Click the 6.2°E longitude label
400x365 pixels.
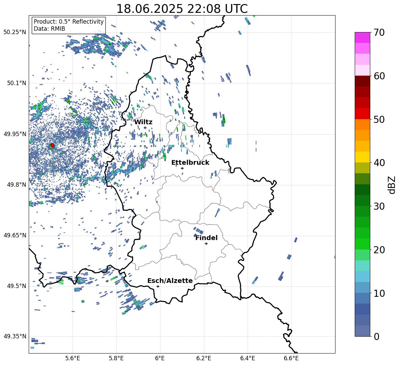click(x=204, y=358)
